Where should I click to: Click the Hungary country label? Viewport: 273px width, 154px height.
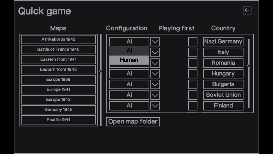pos(223,74)
